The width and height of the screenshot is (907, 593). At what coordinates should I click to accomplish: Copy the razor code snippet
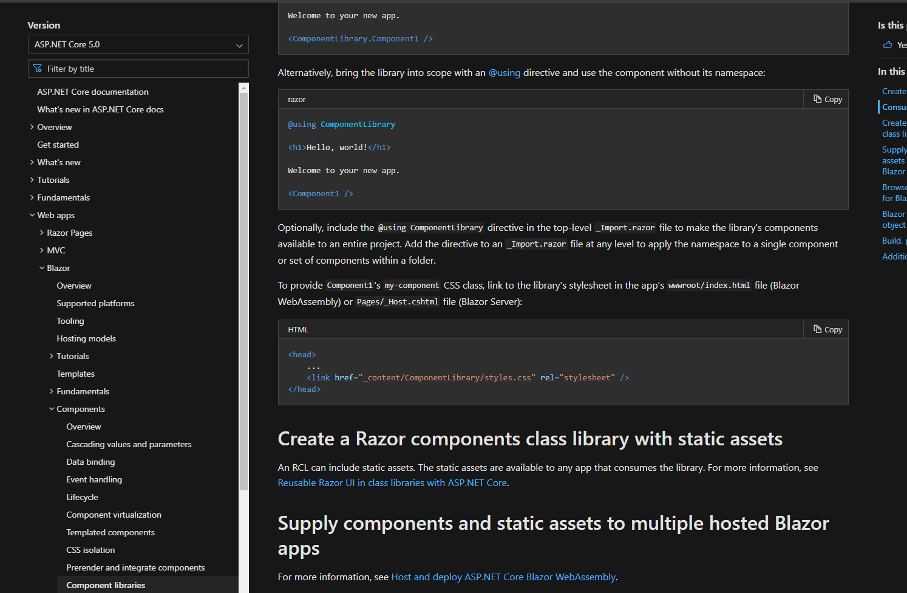(826, 98)
